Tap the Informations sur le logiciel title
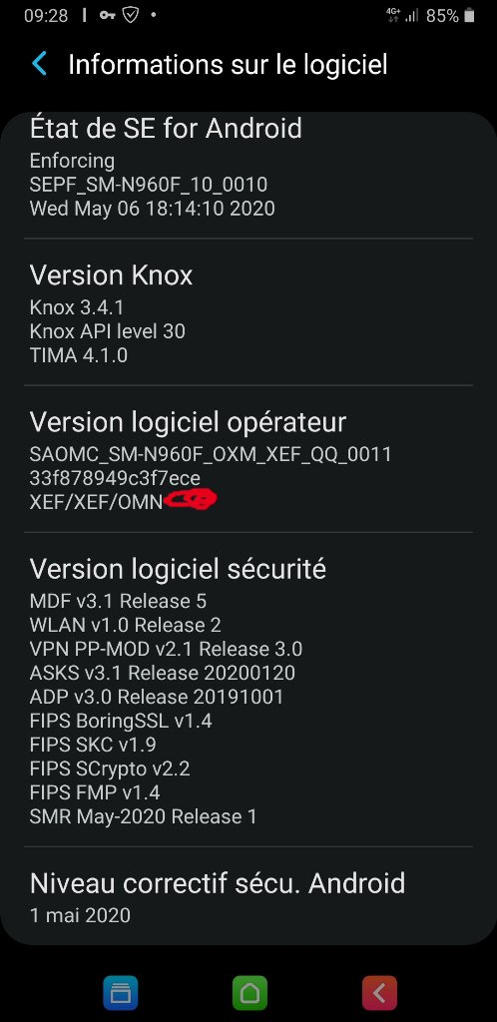The height and width of the screenshot is (1022, 497). [228, 65]
